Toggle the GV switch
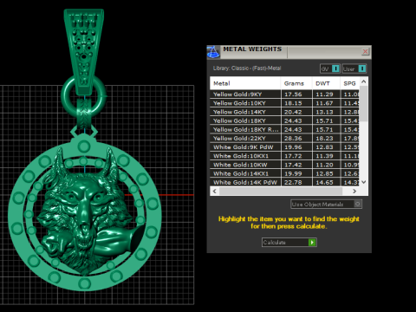Screen dimensions: 416x312 [x=330, y=68]
